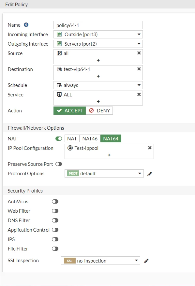
Task: Set policy action to DENY
Action: (99, 111)
